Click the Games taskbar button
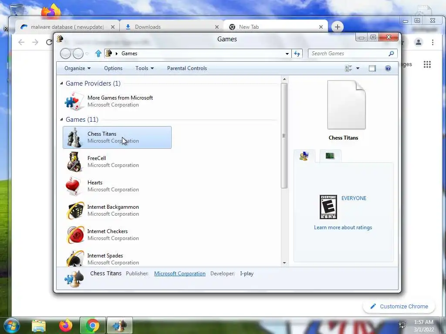Viewport: 446px width, 334px height. 120,325
